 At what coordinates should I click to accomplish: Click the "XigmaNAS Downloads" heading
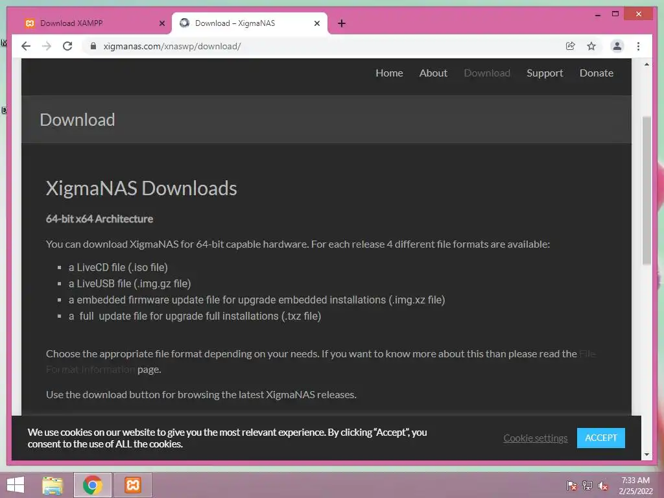pyautogui.click(x=141, y=188)
